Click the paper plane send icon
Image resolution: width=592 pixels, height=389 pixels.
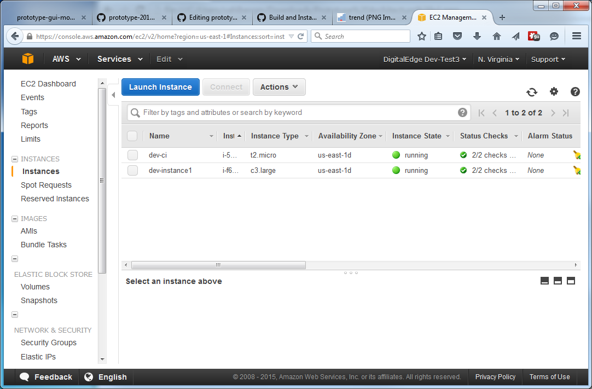[x=516, y=36]
